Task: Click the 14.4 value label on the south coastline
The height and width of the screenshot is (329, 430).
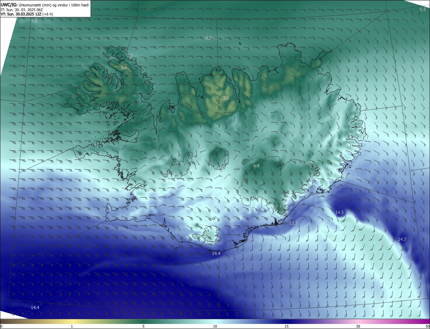Action: (216, 254)
